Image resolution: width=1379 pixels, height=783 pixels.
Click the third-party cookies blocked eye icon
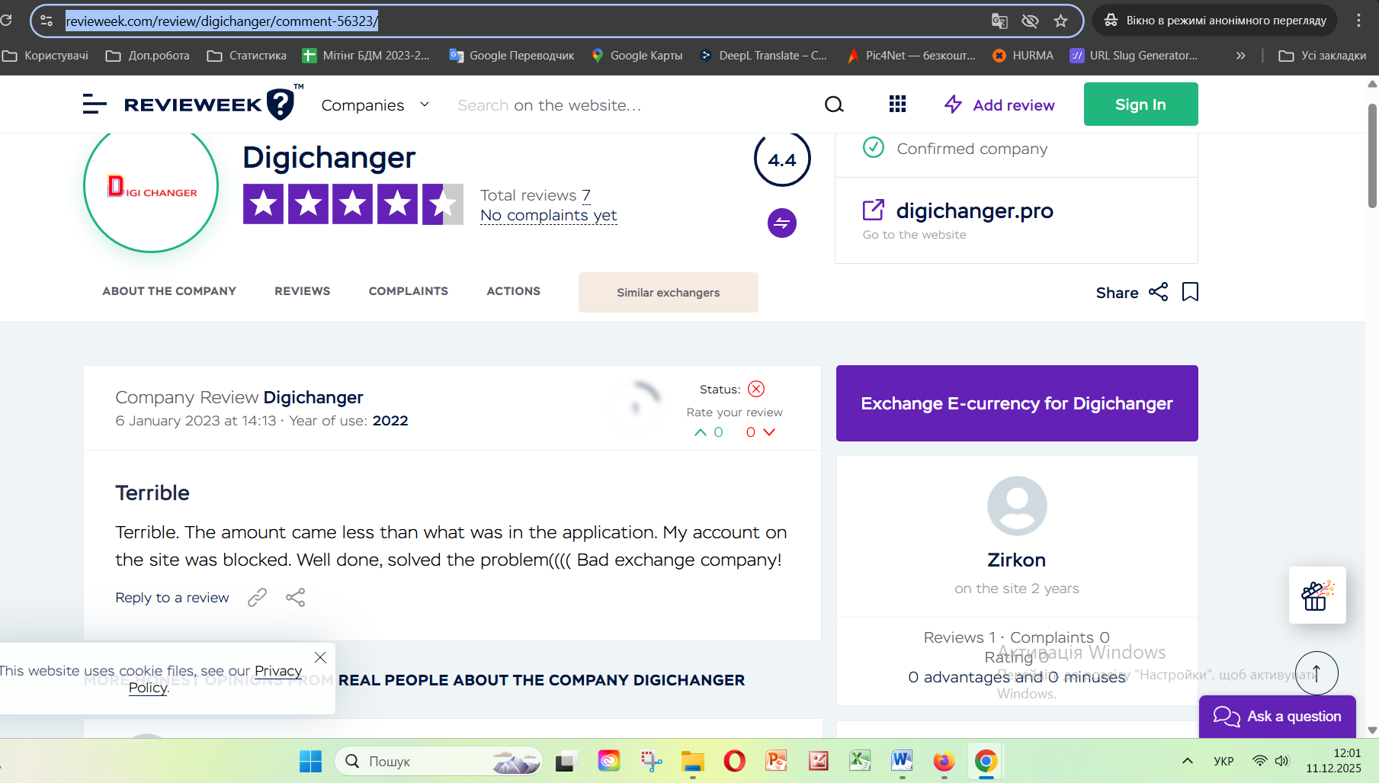(x=1030, y=21)
